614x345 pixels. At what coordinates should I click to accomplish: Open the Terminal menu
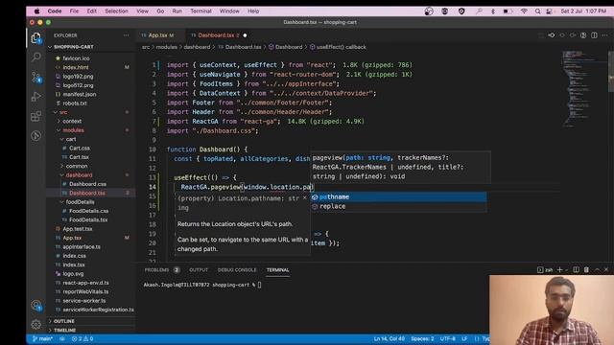pyautogui.click(x=201, y=11)
